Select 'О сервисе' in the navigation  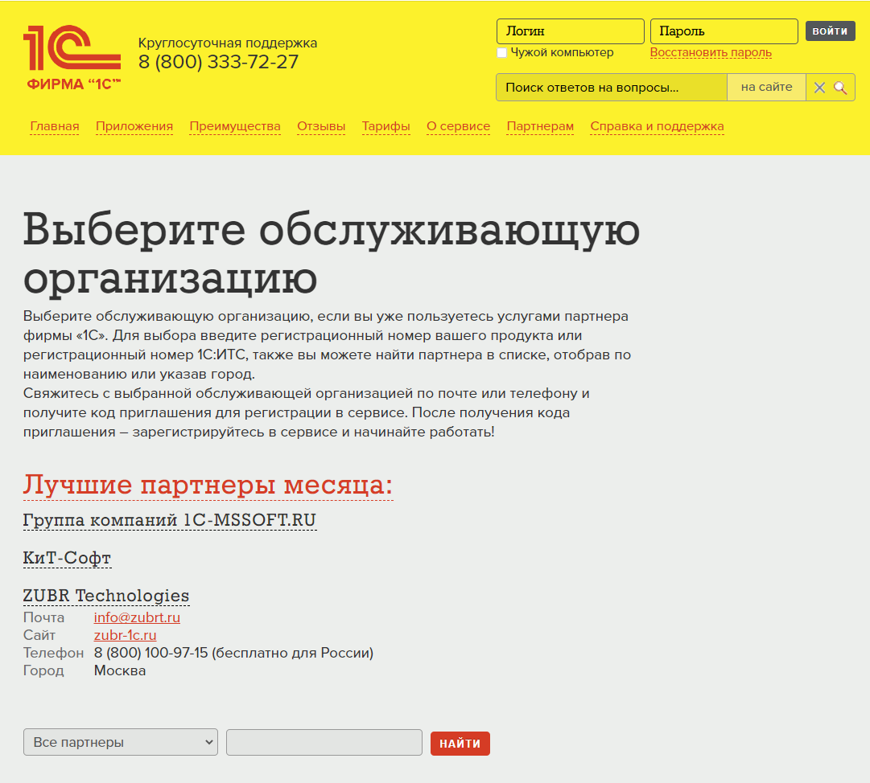click(x=458, y=126)
